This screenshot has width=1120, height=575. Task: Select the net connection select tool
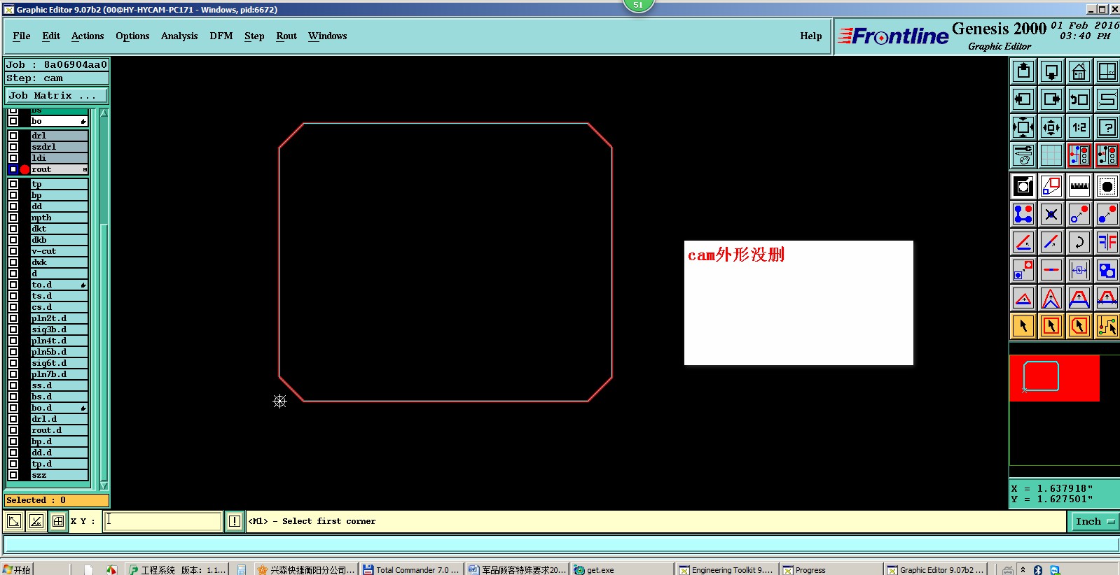click(1107, 326)
